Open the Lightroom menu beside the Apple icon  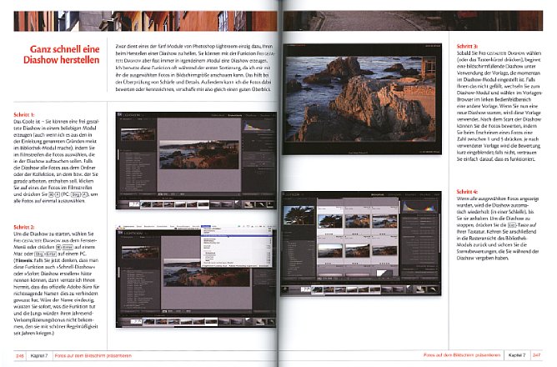(128, 226)
